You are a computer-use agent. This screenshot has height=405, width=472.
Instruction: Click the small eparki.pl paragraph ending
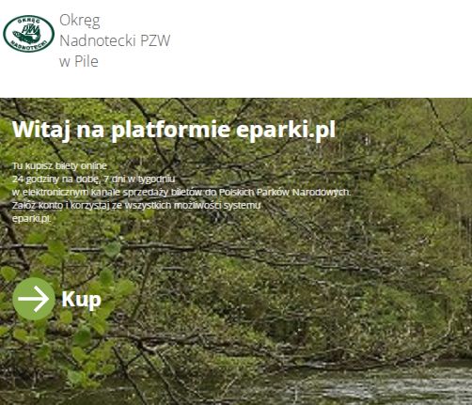click(31, 219)
